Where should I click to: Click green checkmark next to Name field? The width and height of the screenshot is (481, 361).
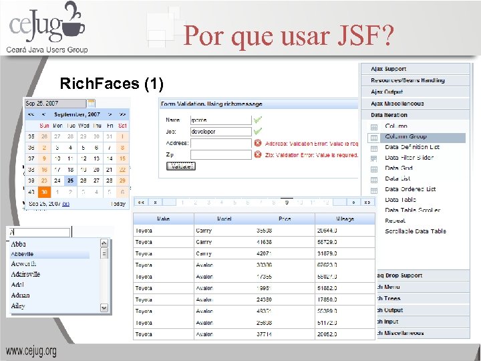(x=258, y=120)
